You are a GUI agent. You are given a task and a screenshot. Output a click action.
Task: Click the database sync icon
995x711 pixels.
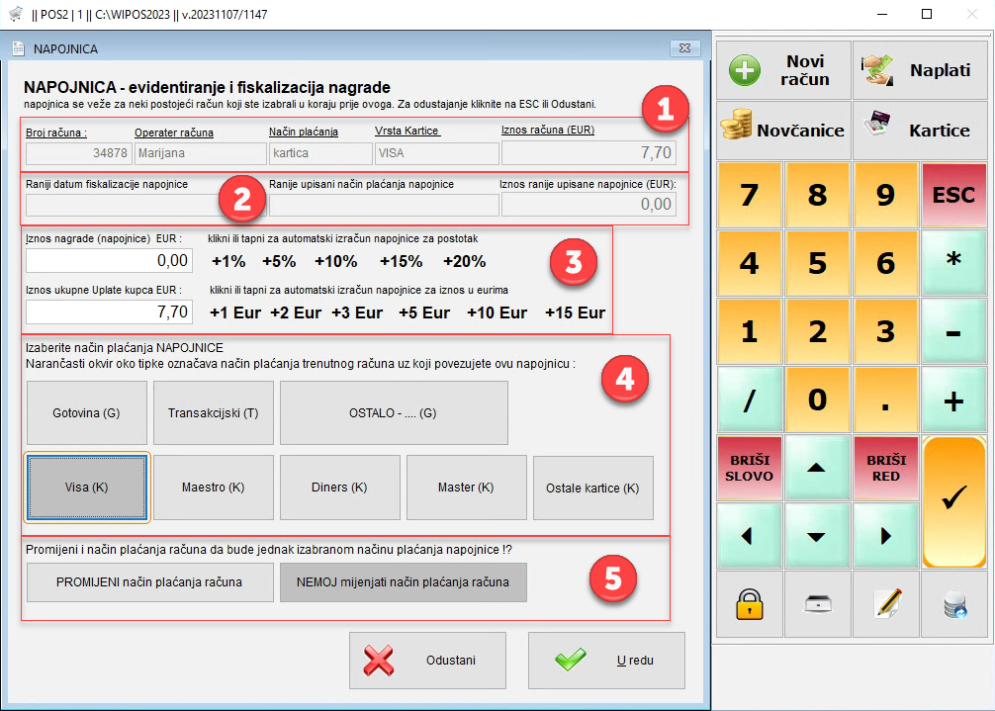pos(954,604)
